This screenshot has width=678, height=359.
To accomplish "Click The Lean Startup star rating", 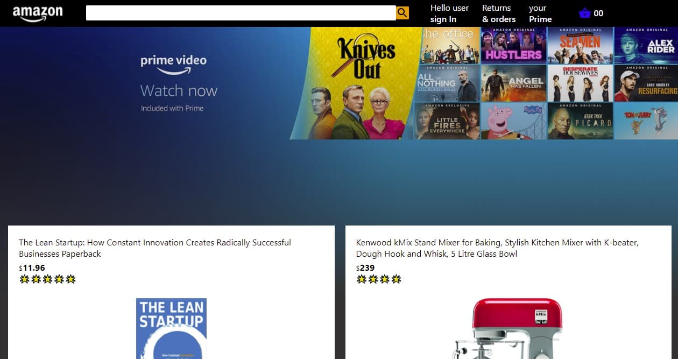I will tap(47, 279).
